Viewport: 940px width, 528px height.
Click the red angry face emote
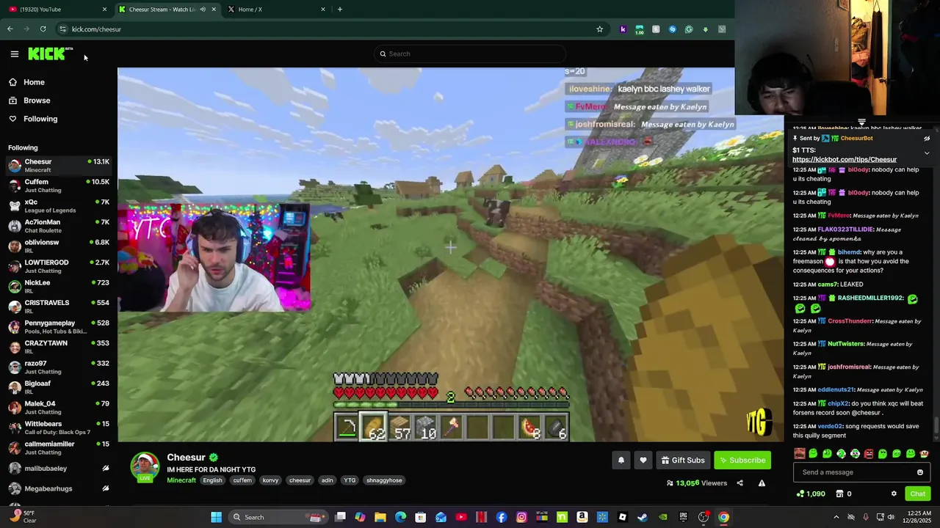[x=869, y=454]
